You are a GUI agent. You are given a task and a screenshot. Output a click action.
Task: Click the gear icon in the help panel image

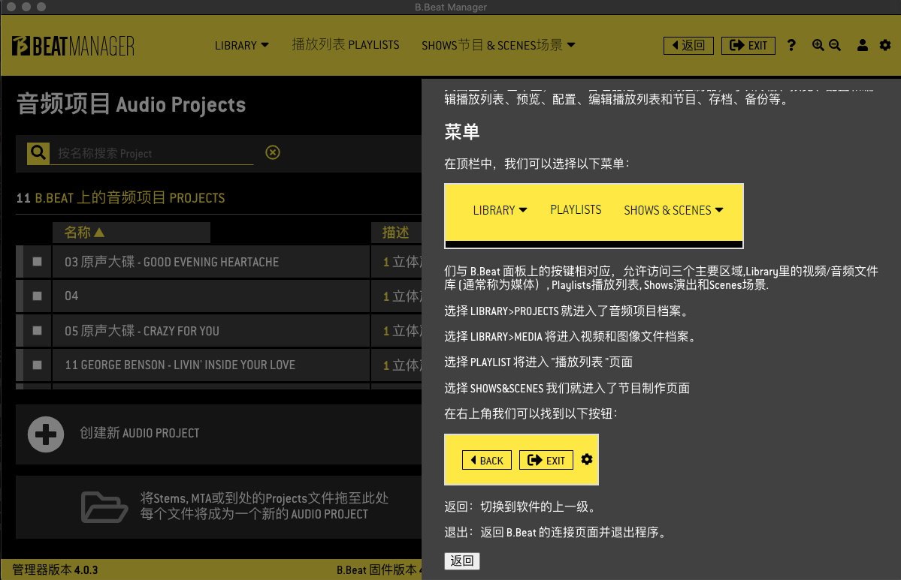587,459
